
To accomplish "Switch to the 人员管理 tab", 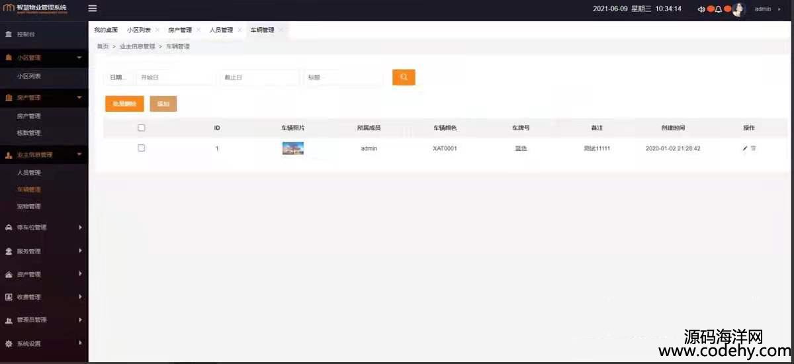I will pos(221,30).
